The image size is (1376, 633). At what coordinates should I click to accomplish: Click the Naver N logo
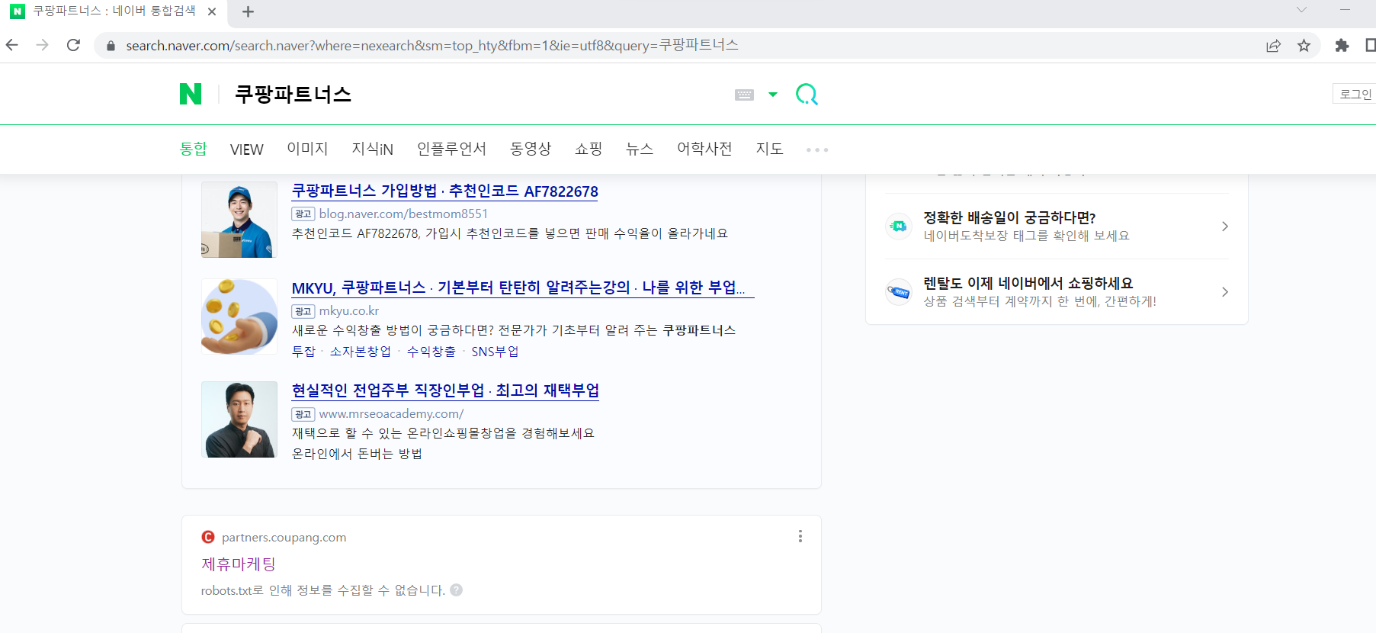(191, 94)
